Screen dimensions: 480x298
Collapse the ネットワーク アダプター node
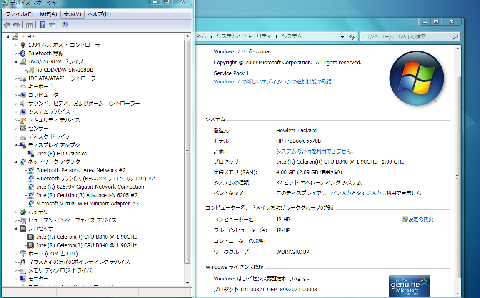[15, 162]
